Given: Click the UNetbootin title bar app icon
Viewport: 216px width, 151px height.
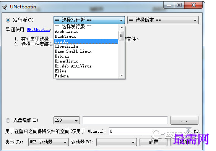Looking at the screenshot, I should [x=5, y=7].
